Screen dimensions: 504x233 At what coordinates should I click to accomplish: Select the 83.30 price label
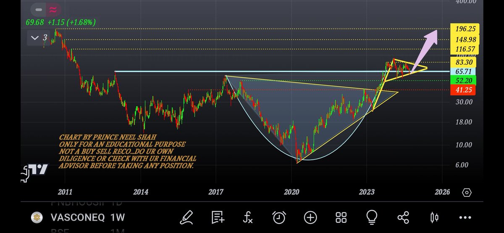coord(463,62)
